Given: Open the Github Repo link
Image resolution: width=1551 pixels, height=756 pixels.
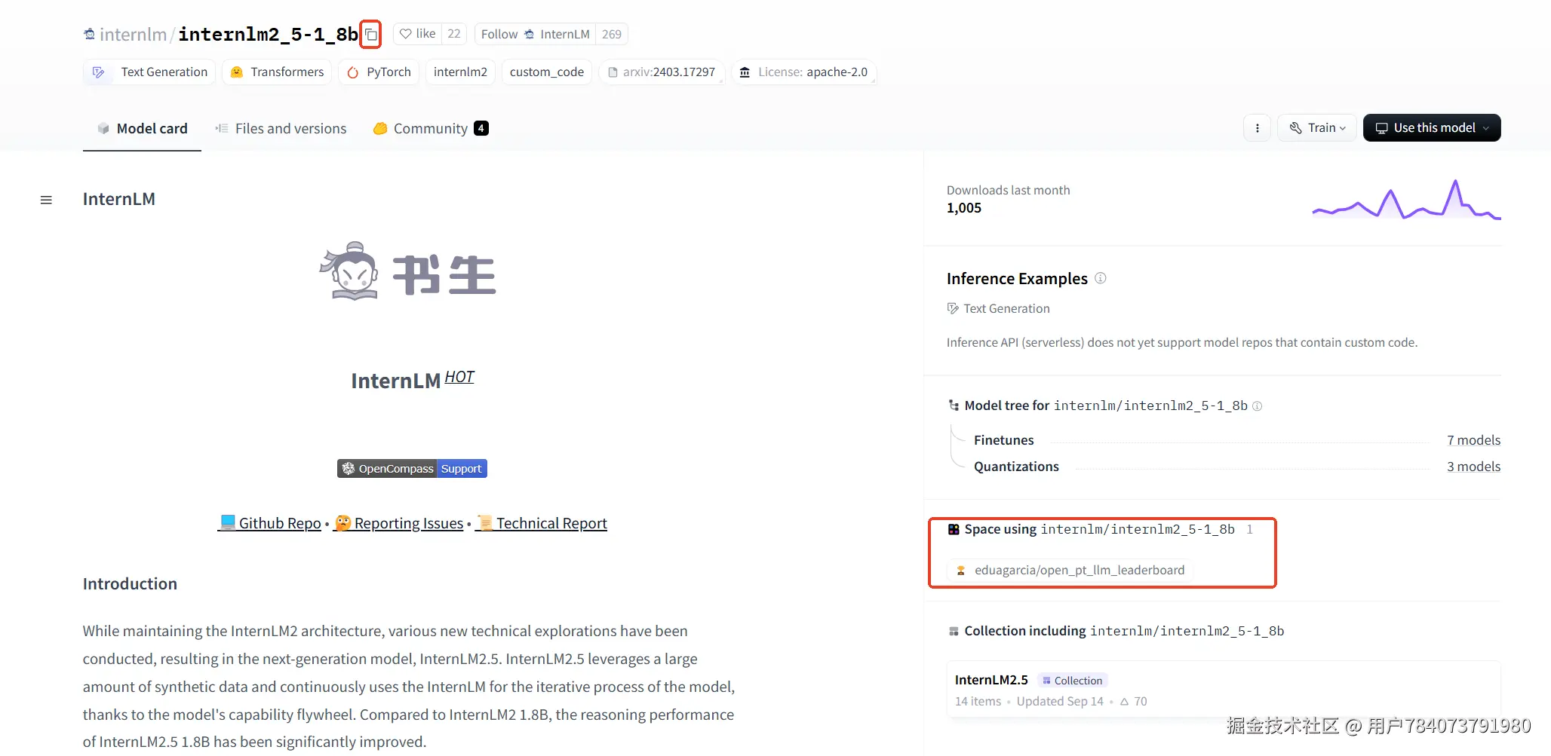Looking at the screenshot, I should (270, 523).
